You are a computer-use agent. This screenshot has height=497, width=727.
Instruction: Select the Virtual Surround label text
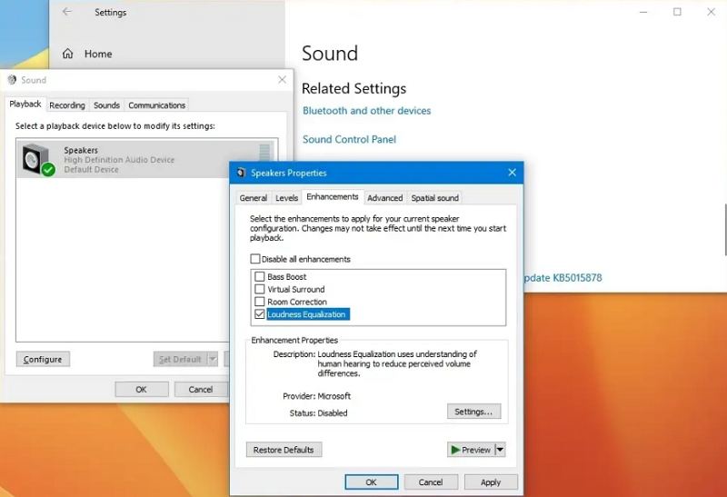point(296,289)
